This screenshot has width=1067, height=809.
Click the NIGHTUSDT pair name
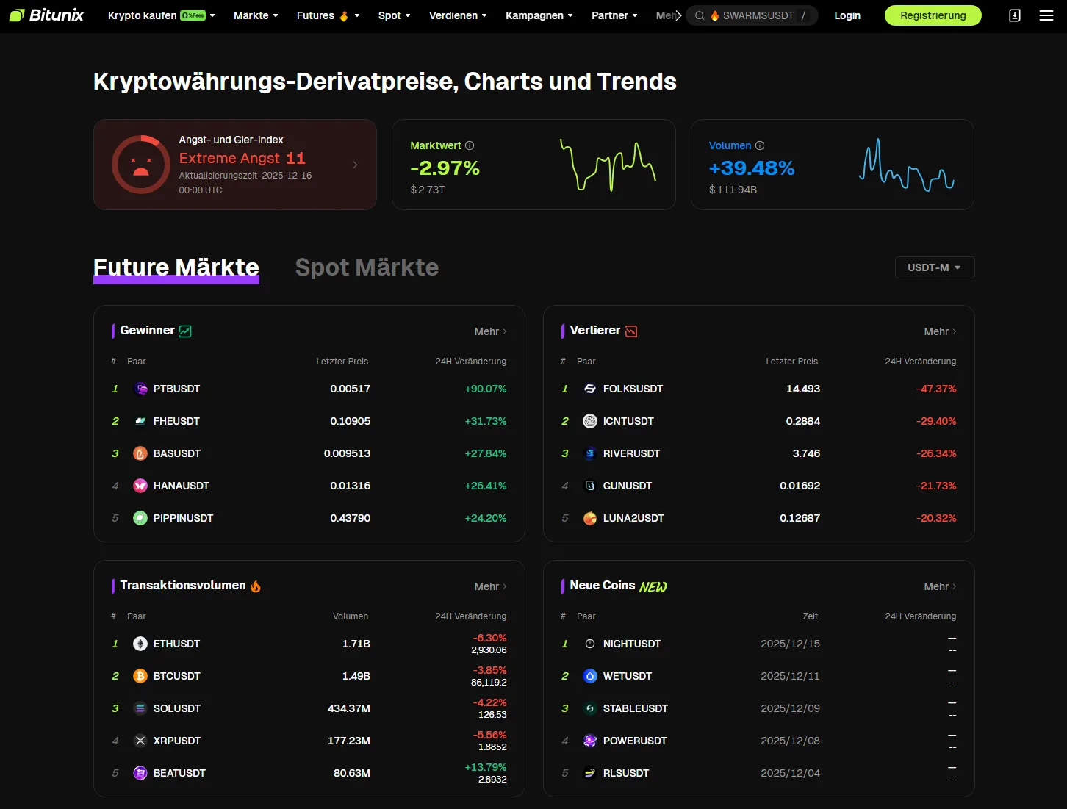(632, 644)
